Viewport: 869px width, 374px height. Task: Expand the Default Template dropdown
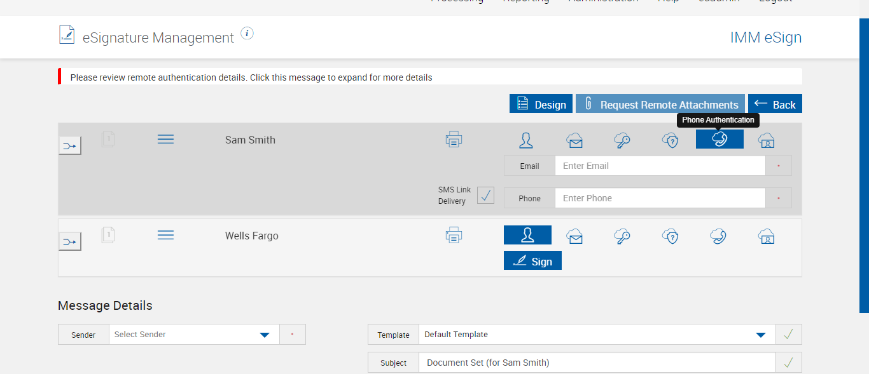click(x=597, y=335)
